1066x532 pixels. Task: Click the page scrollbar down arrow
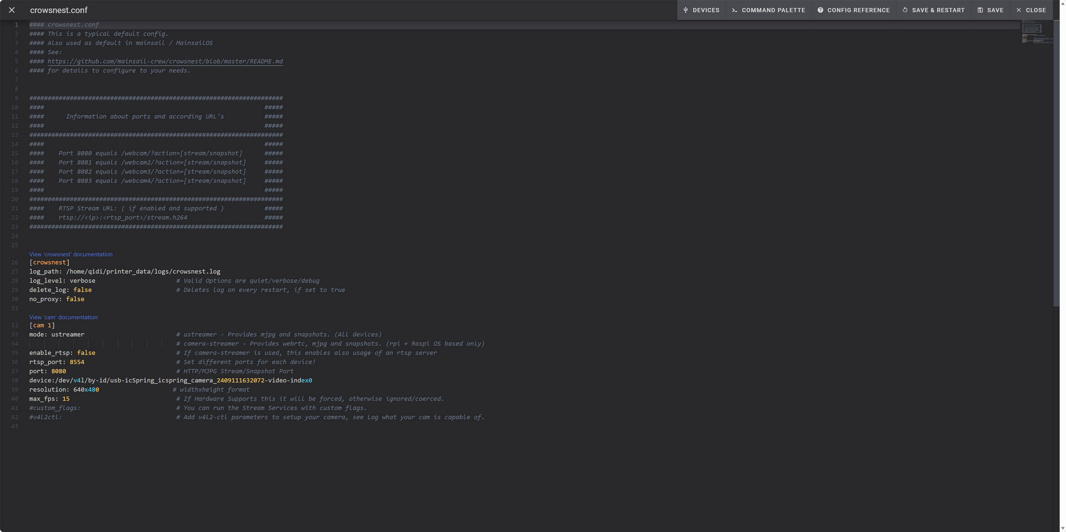[x=1063, y=528]
